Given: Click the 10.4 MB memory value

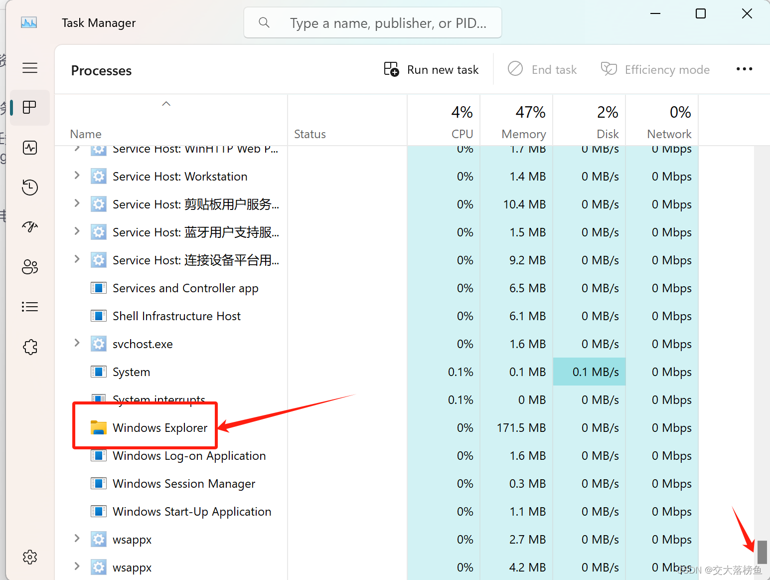Looking at the screenshot, I should [x=524, y=204].
